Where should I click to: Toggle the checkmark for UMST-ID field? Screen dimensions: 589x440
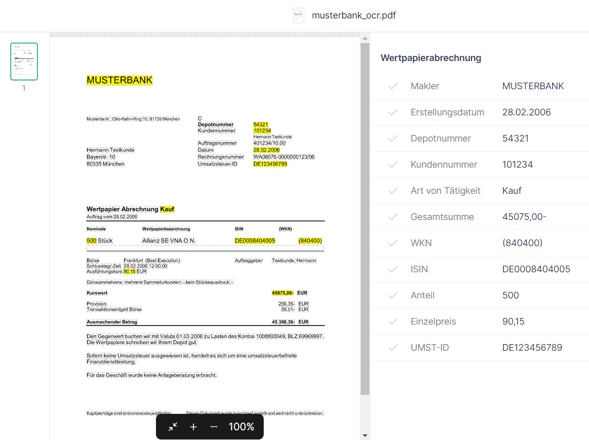coord(393,348)
